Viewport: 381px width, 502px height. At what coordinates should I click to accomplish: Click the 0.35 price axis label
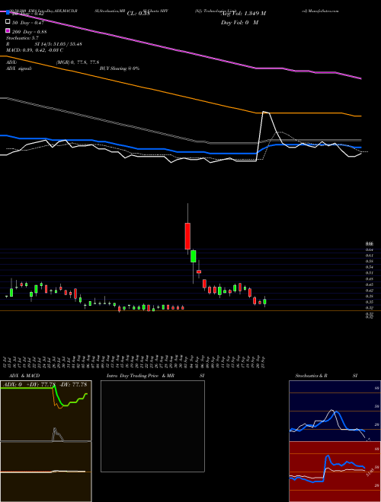click(369, 302)
